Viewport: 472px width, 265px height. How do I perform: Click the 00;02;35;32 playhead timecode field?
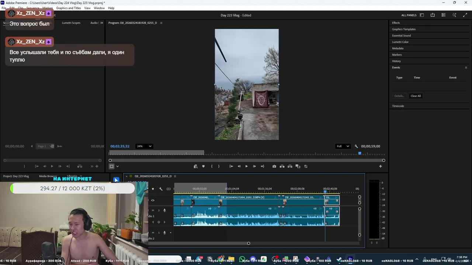pos(120,146)
